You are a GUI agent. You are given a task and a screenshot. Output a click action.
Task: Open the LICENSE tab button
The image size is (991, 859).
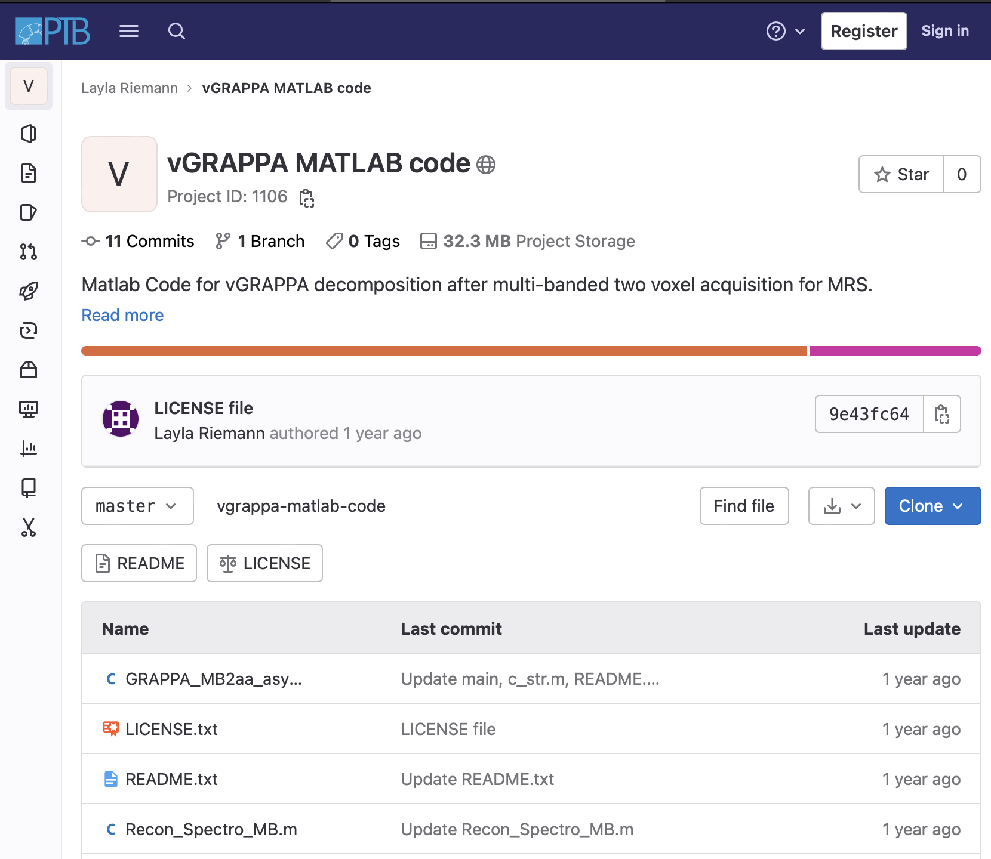point(264,563)
